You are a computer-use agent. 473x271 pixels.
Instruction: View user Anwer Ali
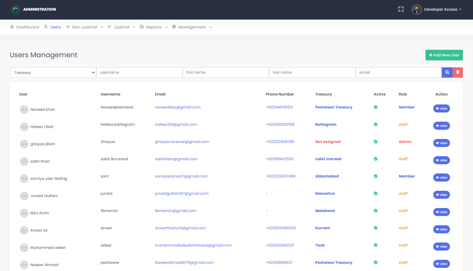click(x=441, y=229)
